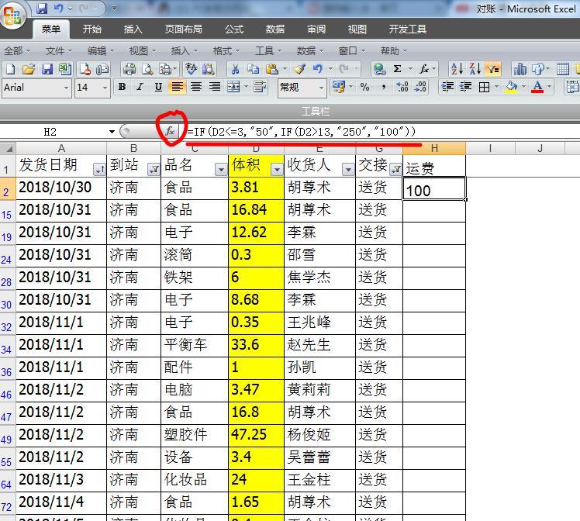The height and width of the screenshot is (521, 580).
Task: Open the 发货日期 column filter dropdown
Action: 99,170
